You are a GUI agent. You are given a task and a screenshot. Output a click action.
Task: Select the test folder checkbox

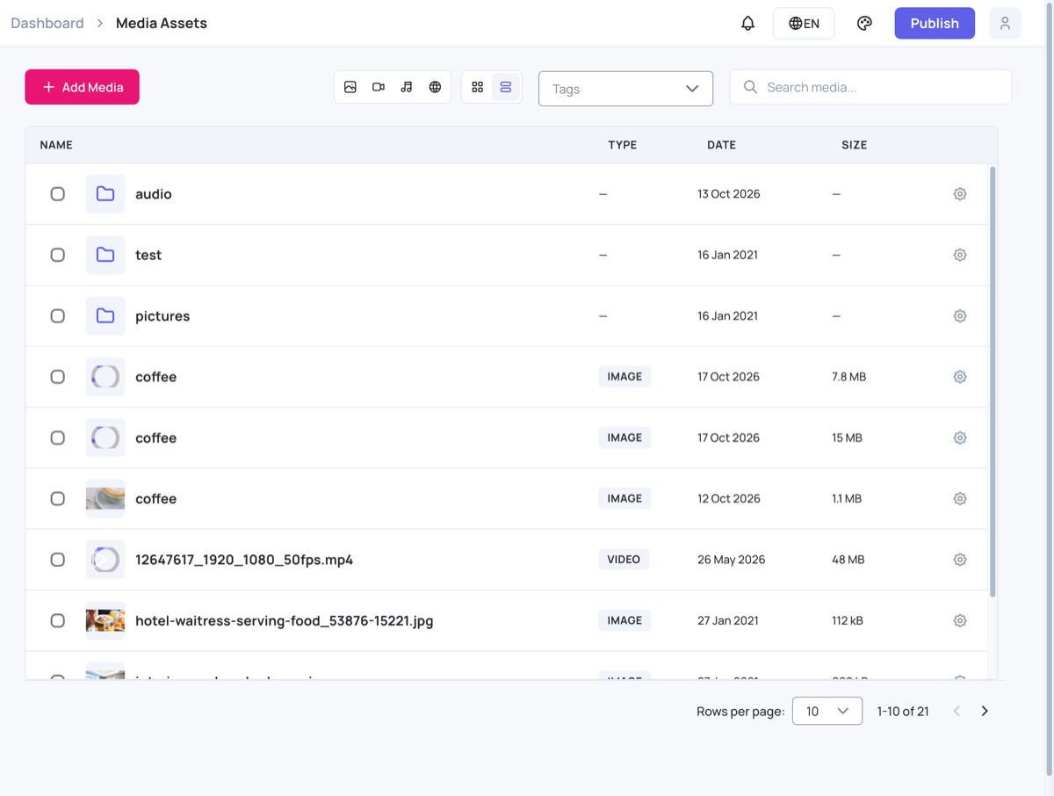[57, 255]
